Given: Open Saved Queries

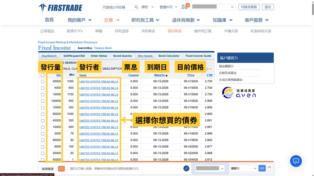Looking at the screenshot, I should pos(122,56).
